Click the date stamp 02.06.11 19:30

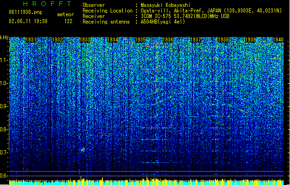click(x=28, y=21)
